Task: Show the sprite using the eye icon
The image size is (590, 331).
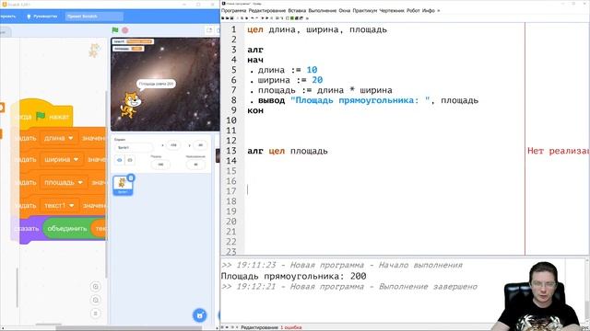Action: click(119, 160)
